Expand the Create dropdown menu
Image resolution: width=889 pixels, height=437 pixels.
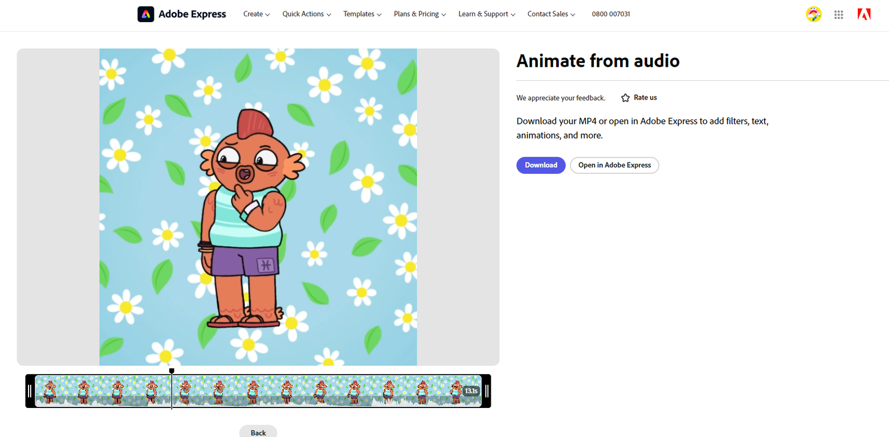click(x=256, y=14)
